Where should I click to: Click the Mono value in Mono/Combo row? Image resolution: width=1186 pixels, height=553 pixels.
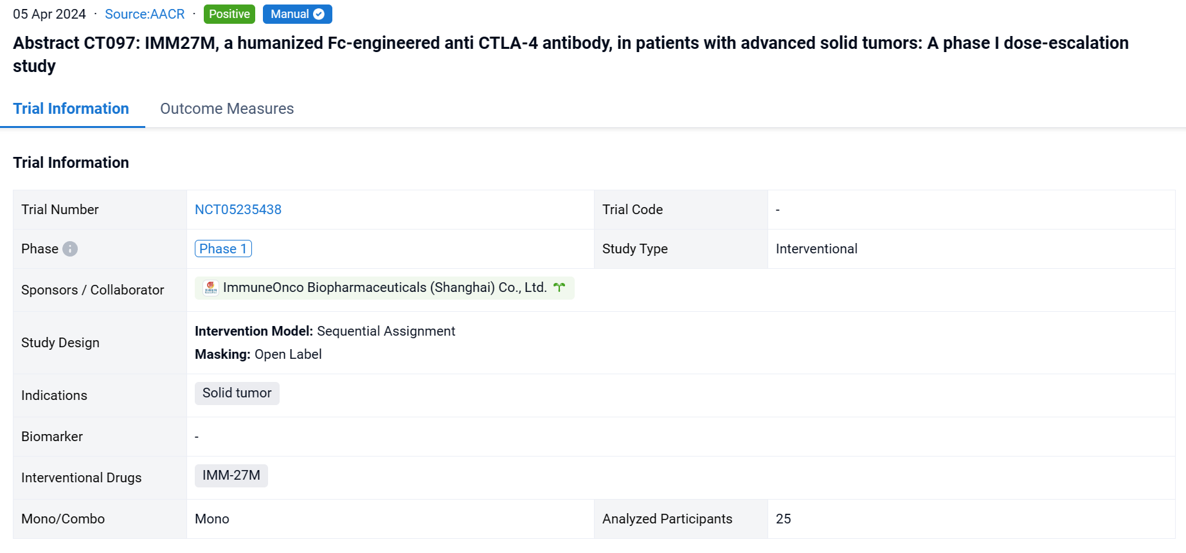point(212,519)
